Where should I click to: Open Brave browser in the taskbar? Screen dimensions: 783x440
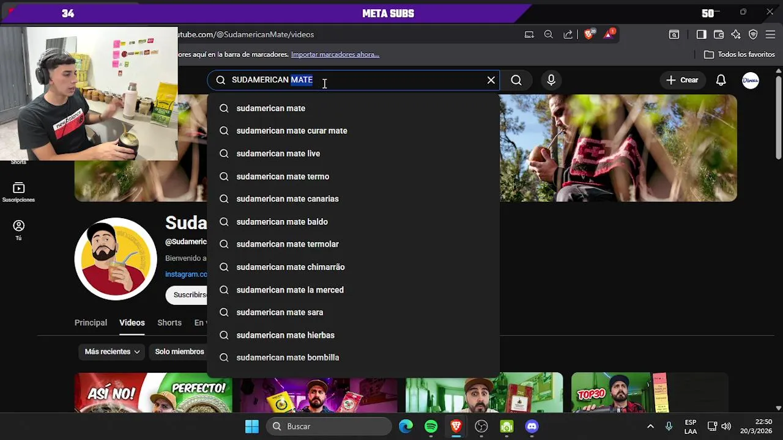[x=456, y=427]
